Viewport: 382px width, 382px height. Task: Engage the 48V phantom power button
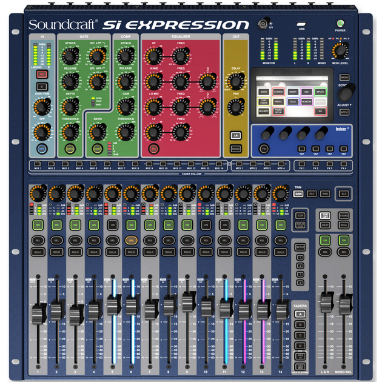click(x=42, y=75)
